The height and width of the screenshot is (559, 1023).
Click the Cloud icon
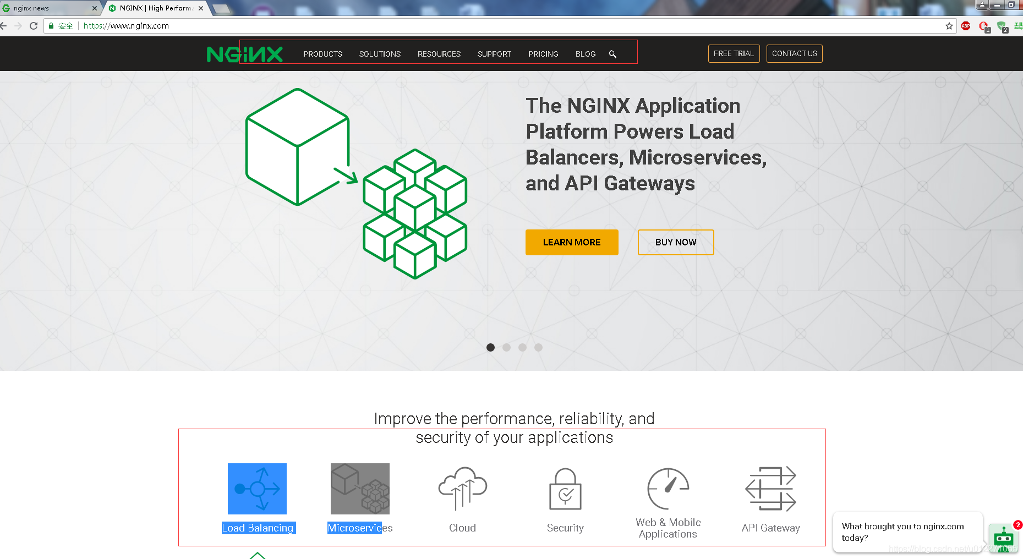(x=462, y=489)
